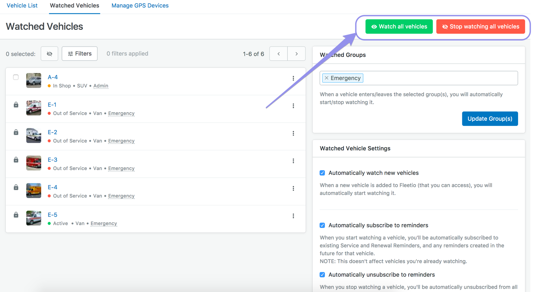The width and height of the screenshot is (540, 292).
Task: Go to the previous page of vehicles
Action: click(279, 54)
